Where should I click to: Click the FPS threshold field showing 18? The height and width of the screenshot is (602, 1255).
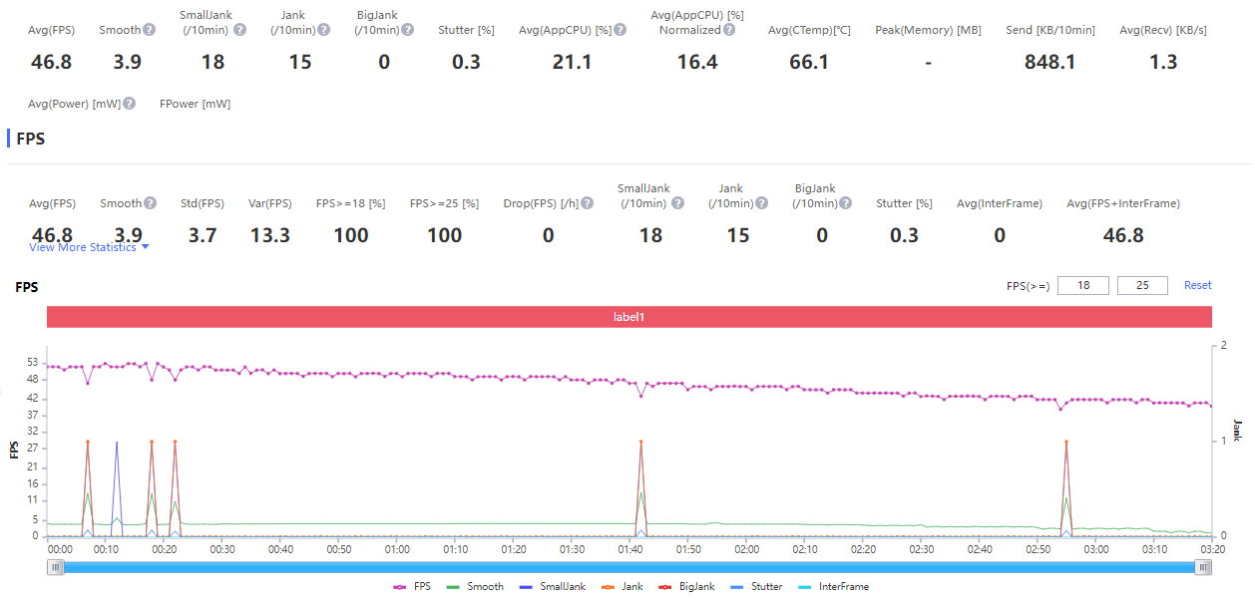click(x=1082, y=286)
